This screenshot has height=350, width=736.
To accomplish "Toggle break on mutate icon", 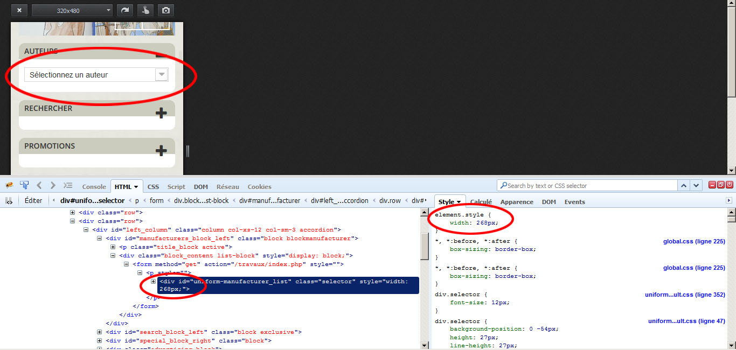I will pyautogui.click(x=9, y=201).
